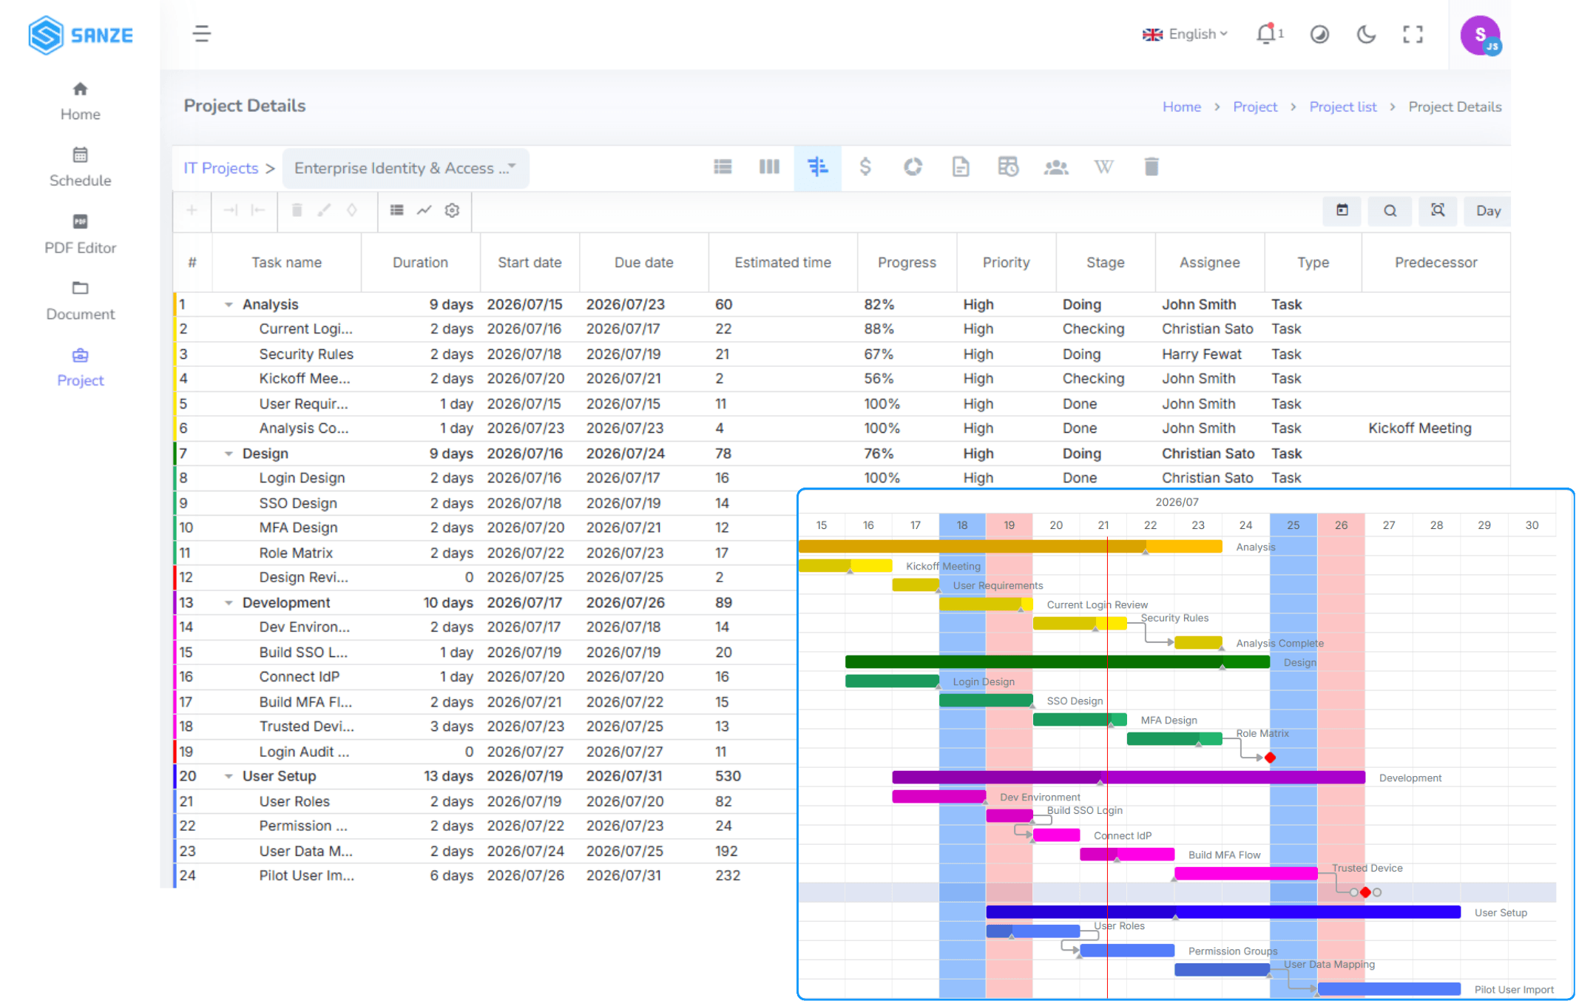Click the search magnifier button

(x=1390, y=211)
